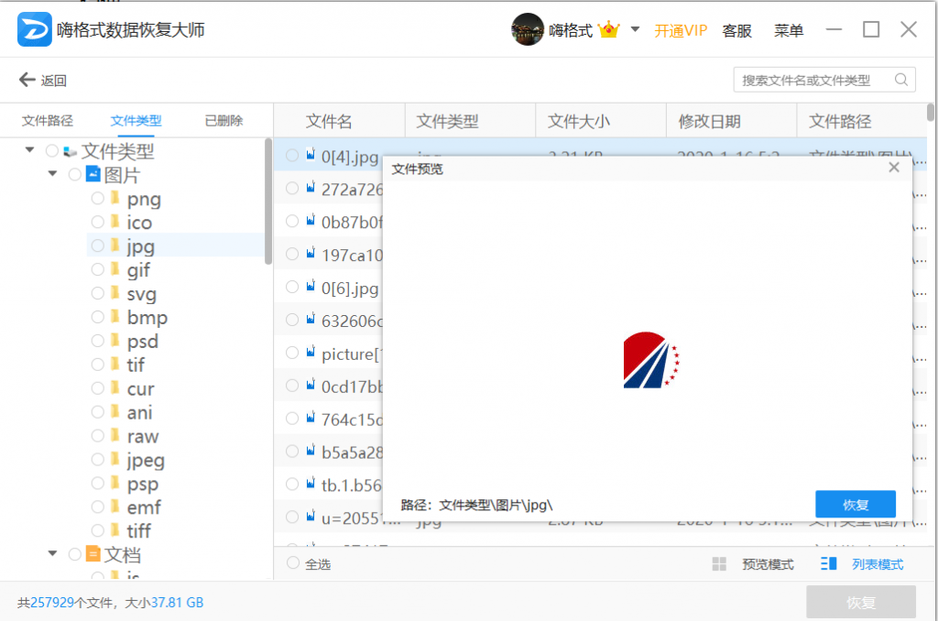
Task: Switch to 列表模式 view
Action: (878, 564)
